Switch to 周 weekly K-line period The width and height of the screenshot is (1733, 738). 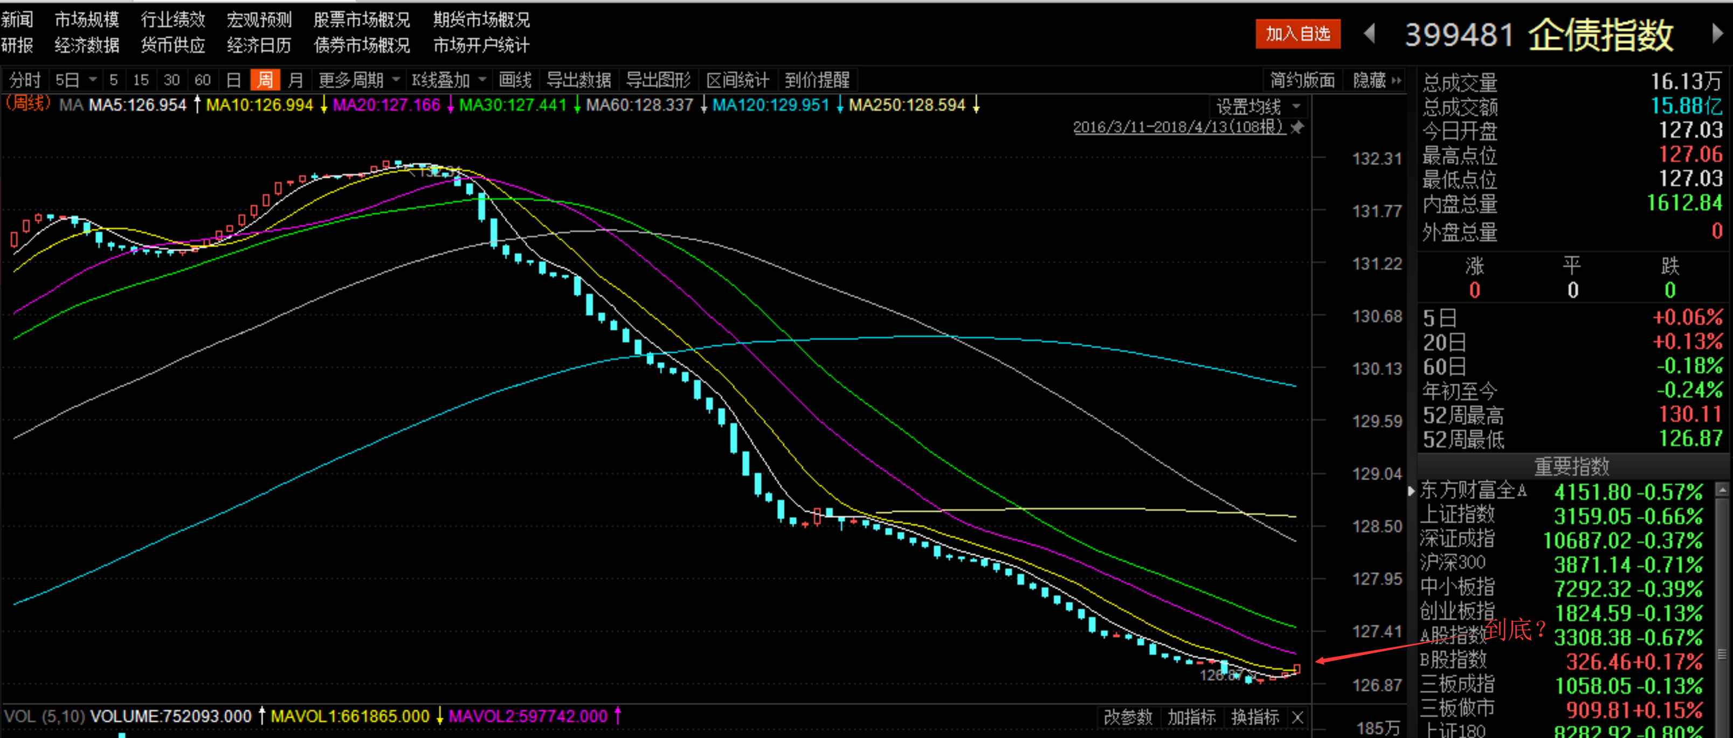point(265,81)
